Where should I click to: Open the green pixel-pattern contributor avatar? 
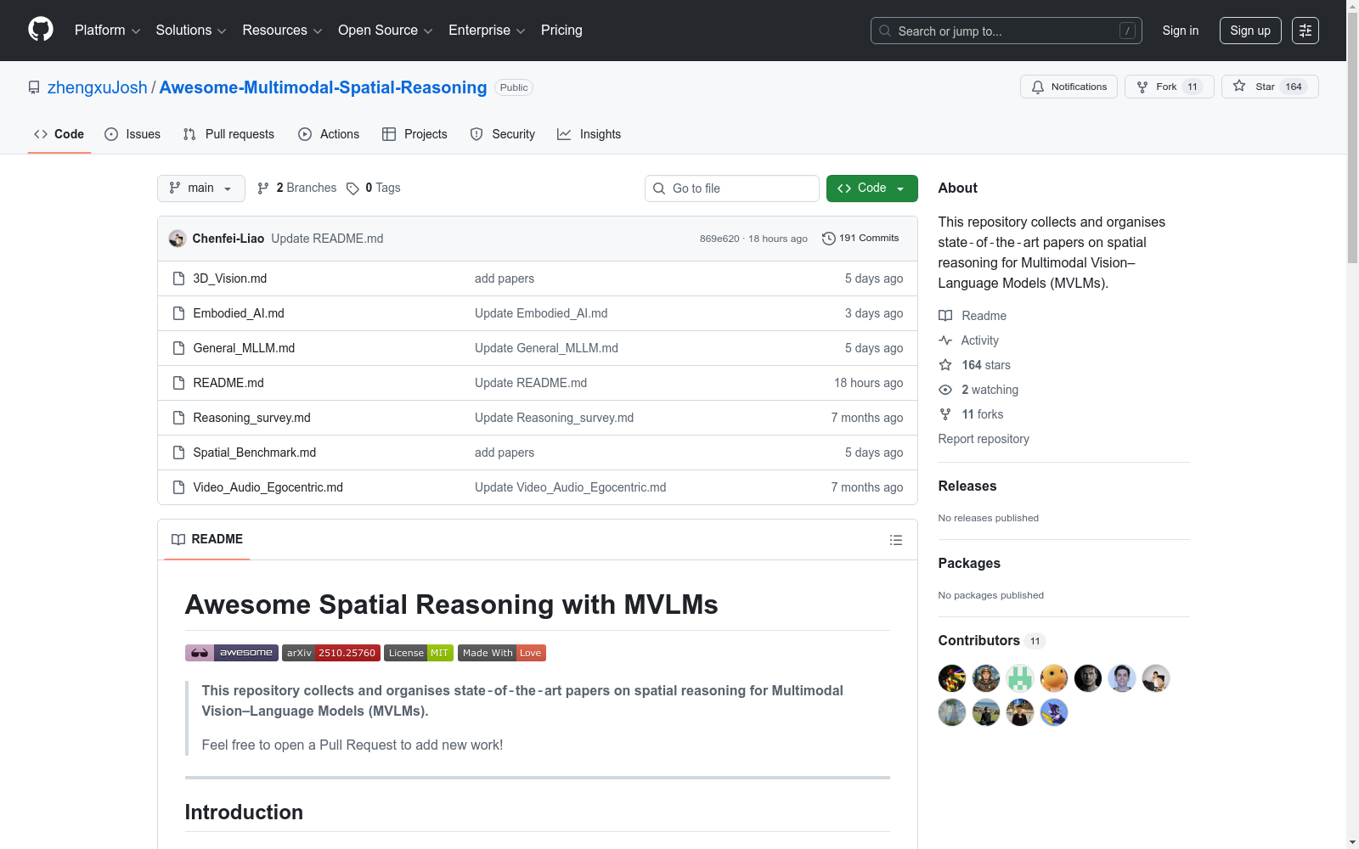pyautogui.click(x=1020, y=678)
